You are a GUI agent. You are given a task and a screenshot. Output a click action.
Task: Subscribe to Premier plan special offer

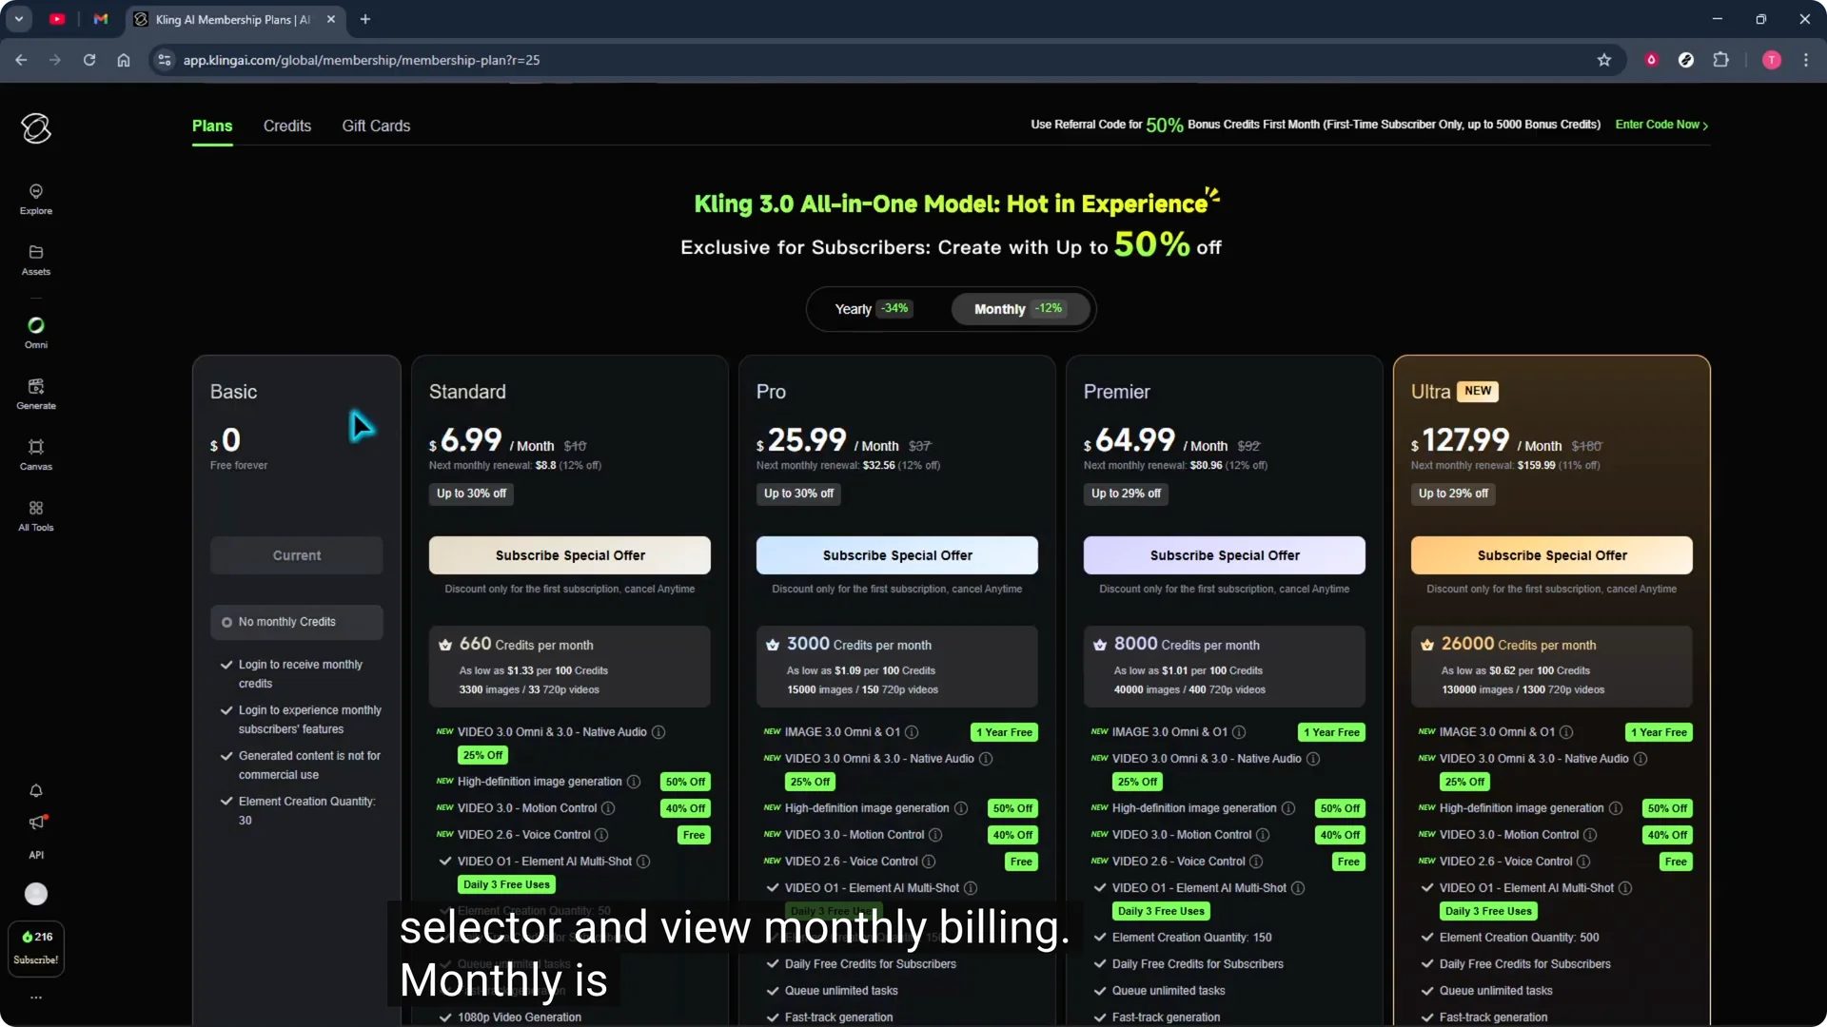click(x=1225, y=555)
